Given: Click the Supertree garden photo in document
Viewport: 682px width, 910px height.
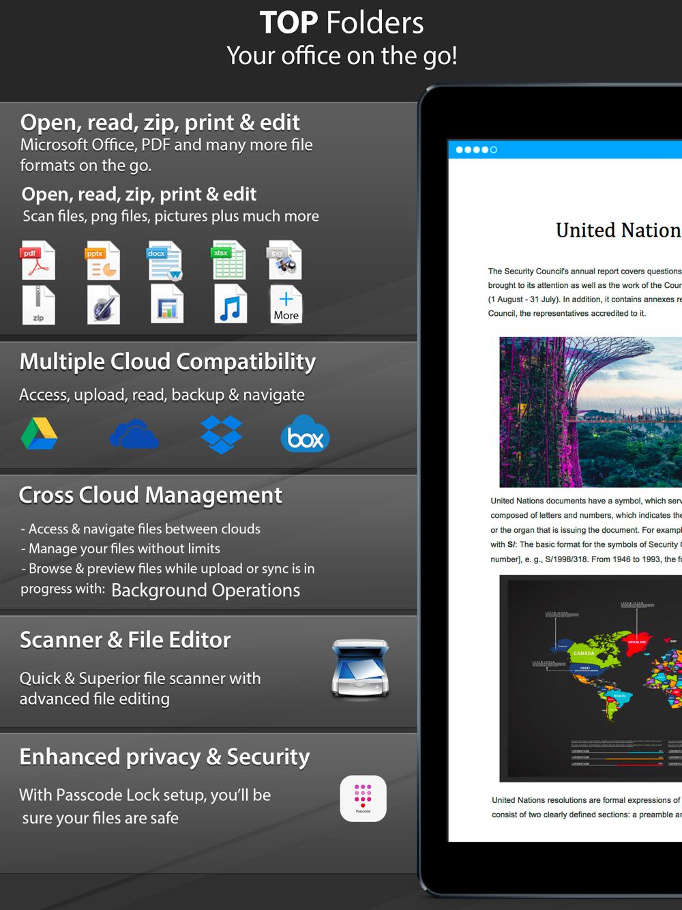Looking at the screenshot, I should 591,412.
